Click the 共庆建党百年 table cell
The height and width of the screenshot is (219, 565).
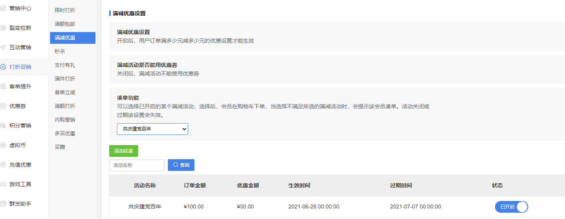[x=145, y=206]
